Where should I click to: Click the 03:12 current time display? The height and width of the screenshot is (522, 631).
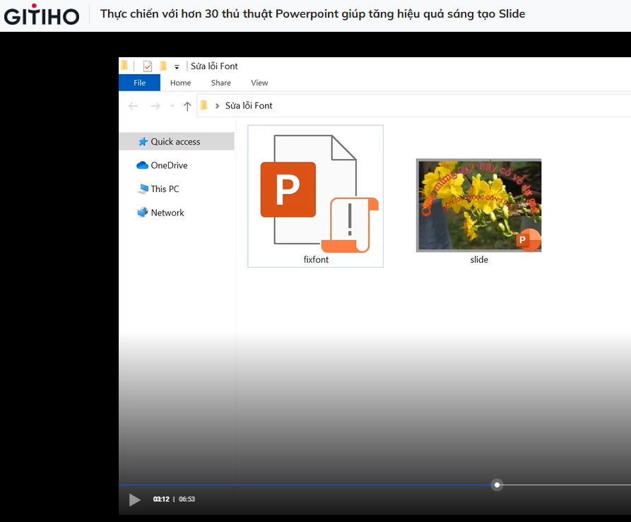(161, 499)
